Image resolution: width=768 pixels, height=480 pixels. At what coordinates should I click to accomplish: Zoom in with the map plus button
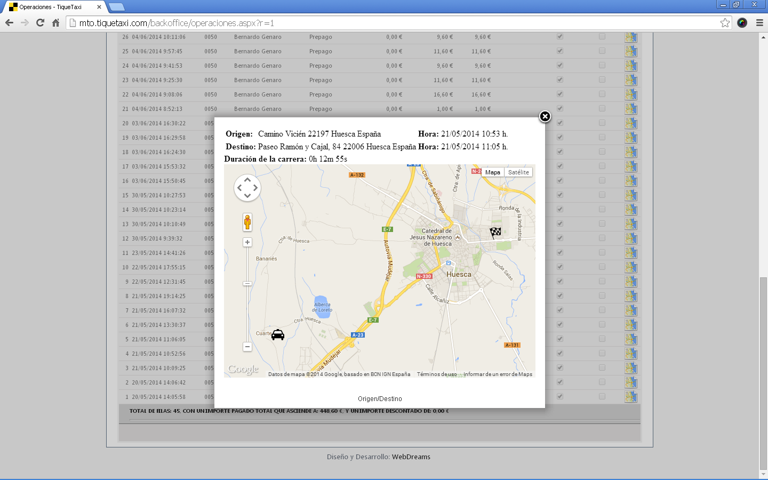[x=247, y=242]
